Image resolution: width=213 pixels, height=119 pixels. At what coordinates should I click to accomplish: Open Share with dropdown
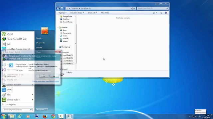(93, 13)
